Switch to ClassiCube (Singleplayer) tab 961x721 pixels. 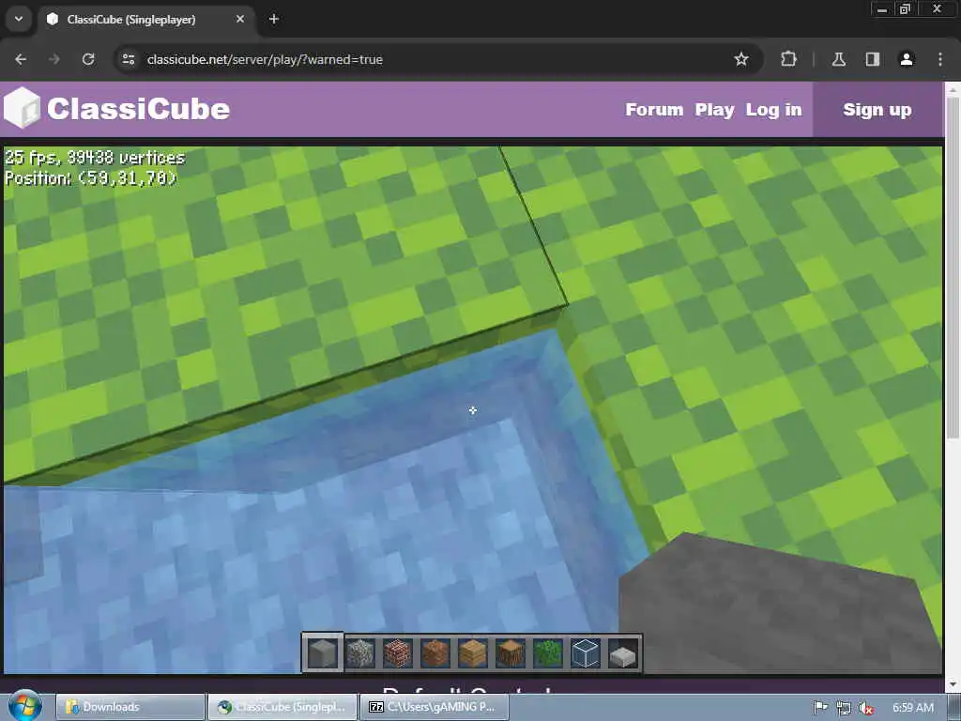146,20
